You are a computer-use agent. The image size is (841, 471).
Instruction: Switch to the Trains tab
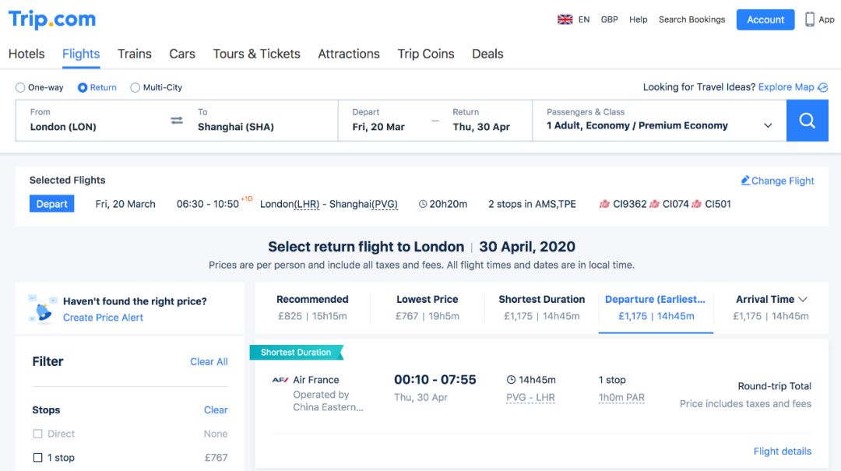(135, 54)
